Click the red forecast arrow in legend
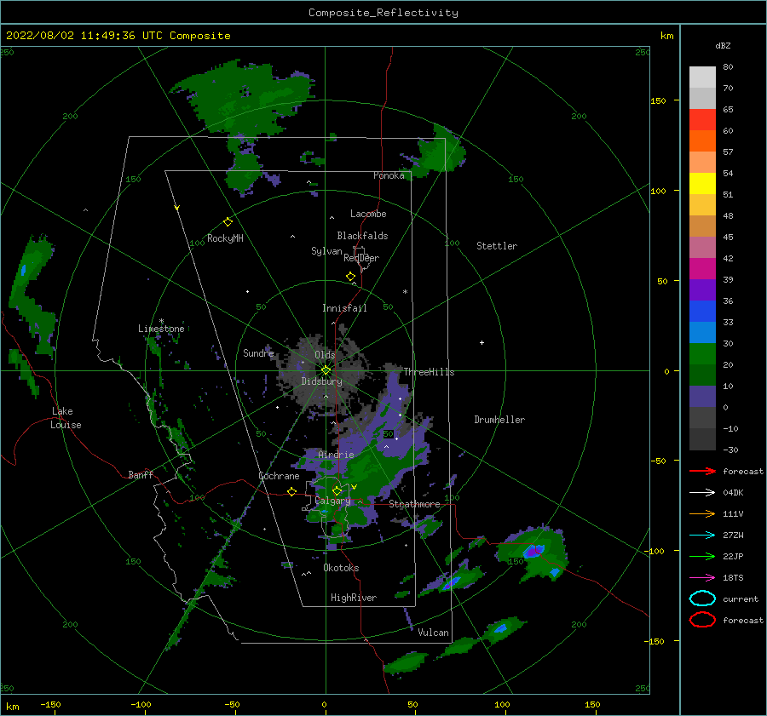 point(702,471)
